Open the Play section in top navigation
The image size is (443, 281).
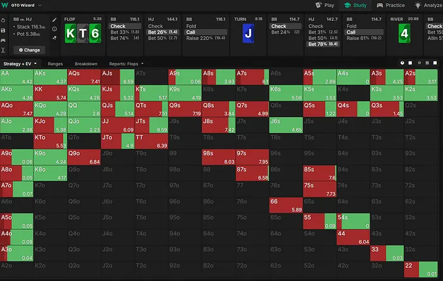[x=325, y=5]
